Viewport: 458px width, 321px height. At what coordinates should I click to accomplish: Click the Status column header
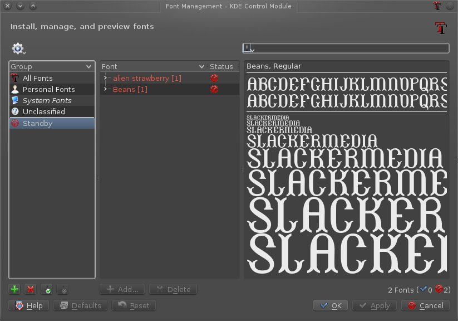(x=221, y=66)
